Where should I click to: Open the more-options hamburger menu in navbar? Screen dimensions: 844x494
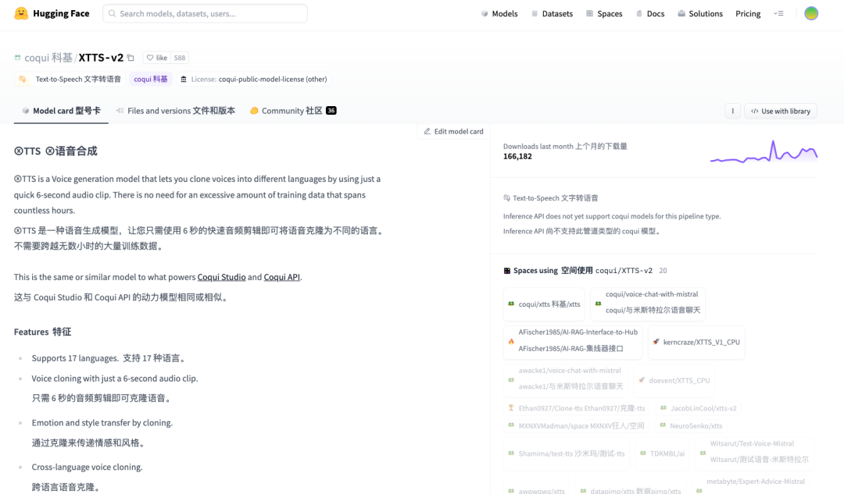pos(778,13)
